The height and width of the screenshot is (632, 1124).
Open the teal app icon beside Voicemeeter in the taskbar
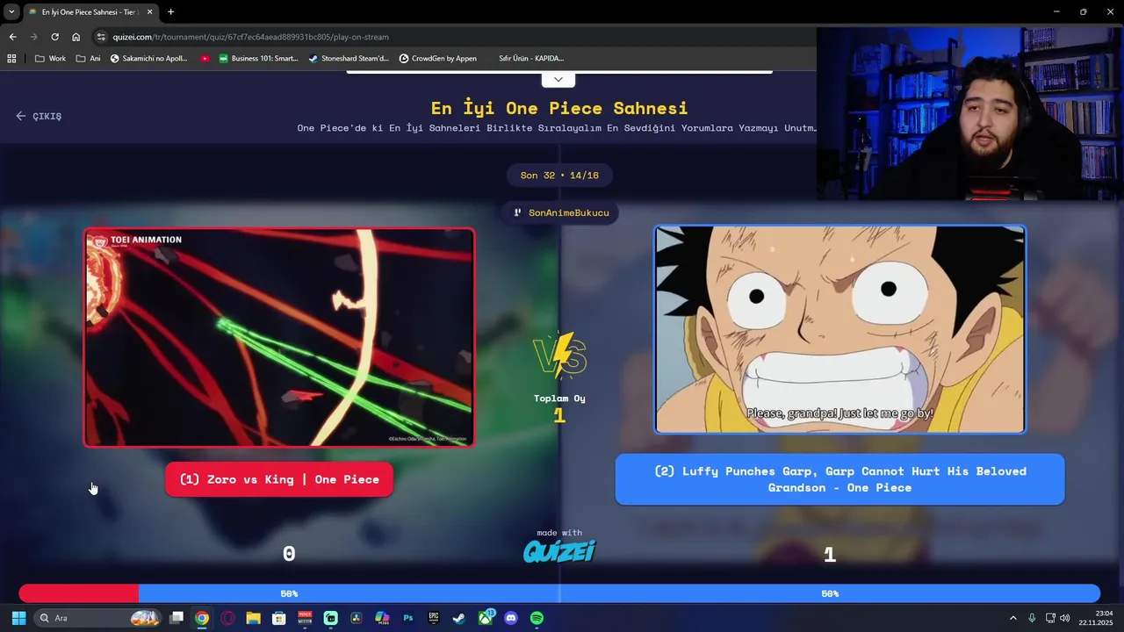coord(330,618)
